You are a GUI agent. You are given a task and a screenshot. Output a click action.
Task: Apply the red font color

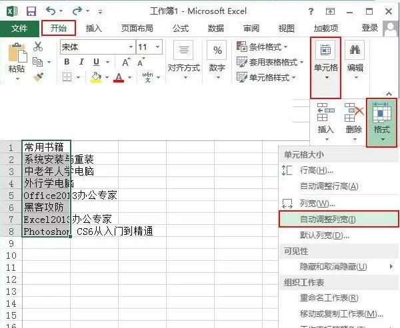pyautogui.click(x=119, y=77)
